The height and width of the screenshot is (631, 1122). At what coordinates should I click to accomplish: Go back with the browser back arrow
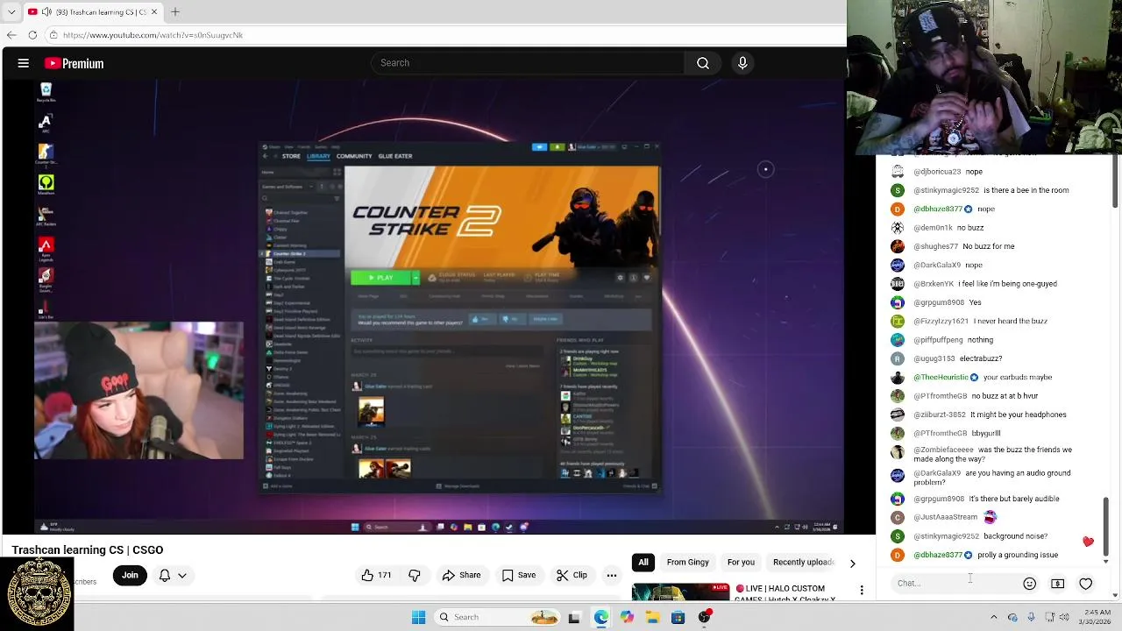[11, 35]
